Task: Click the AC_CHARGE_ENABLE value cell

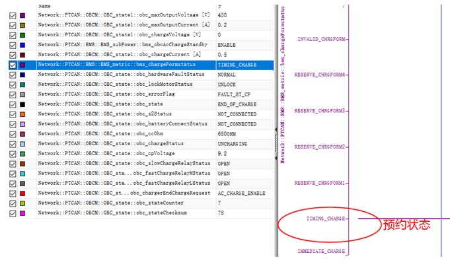Action: [242, 193]
